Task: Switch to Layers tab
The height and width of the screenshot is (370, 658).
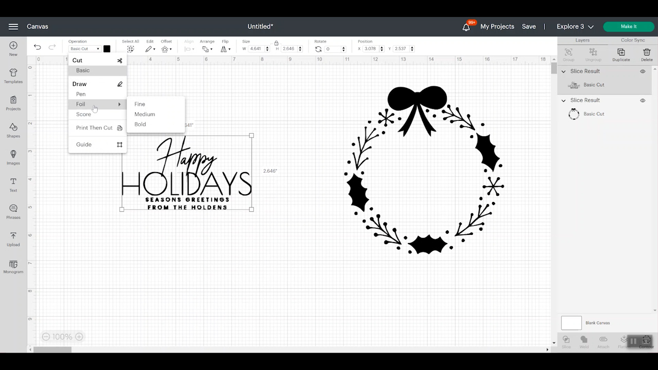Action: click(x=582, y=40)
